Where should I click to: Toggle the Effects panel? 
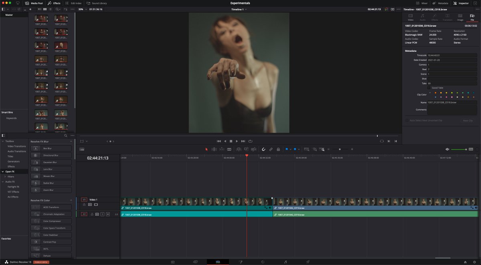[x=54, y=3]
